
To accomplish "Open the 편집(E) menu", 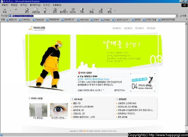I will click(x=14, y=5).
